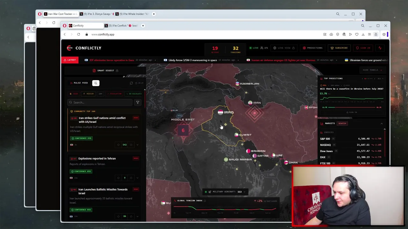Click Sign In under the ceasefire prediction
The height and width of the screenshot is (229, 408).
[352, 112]
